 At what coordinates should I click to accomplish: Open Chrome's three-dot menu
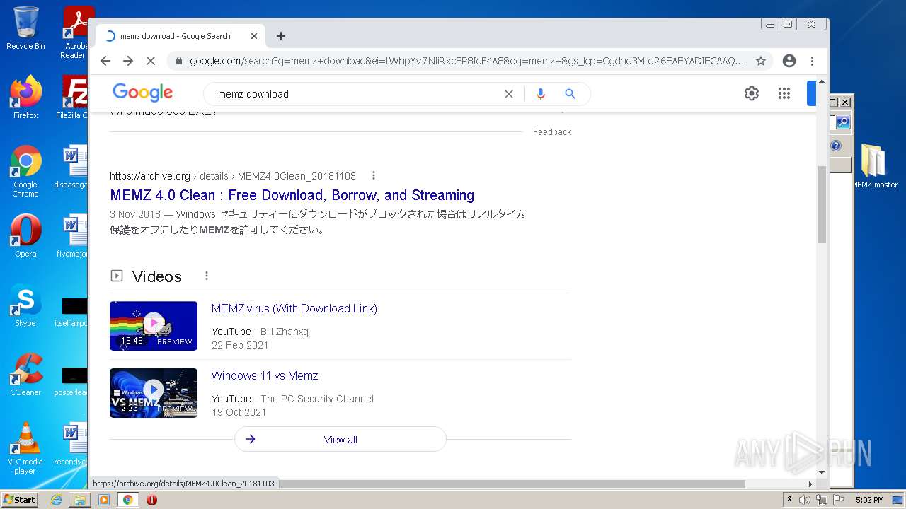tap(813, 61)
